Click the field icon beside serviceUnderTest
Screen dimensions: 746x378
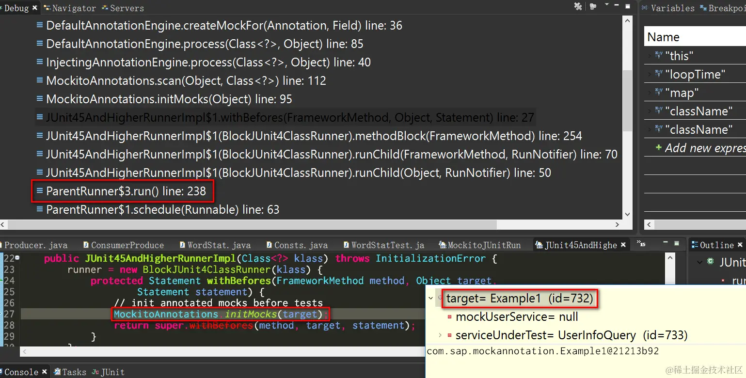click(450, 335)
